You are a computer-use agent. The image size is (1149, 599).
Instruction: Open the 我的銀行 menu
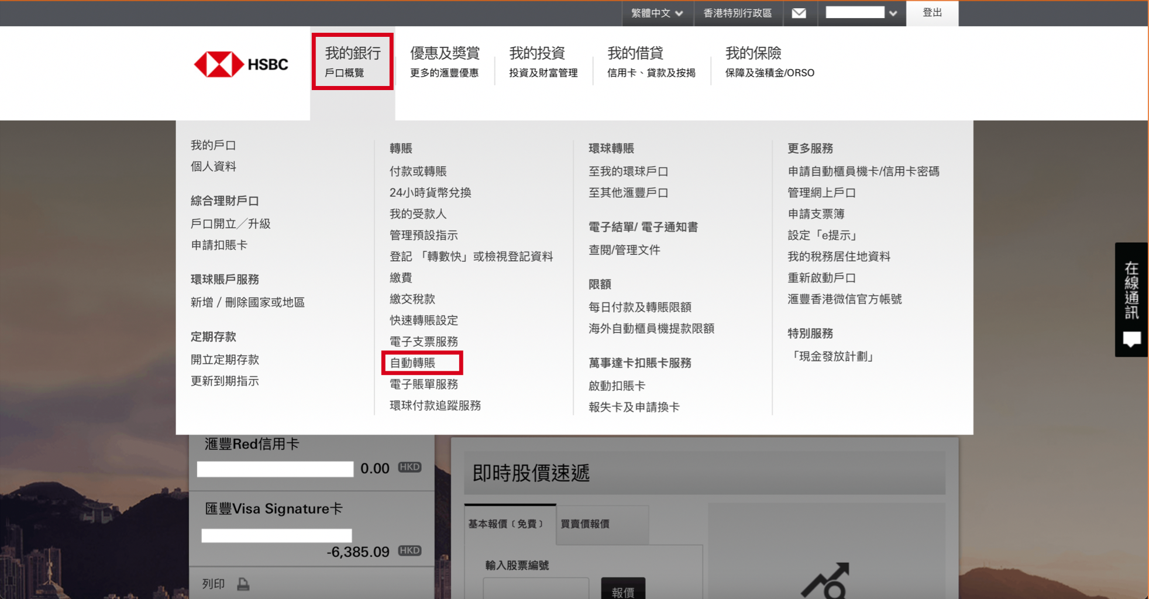point(352,61)
